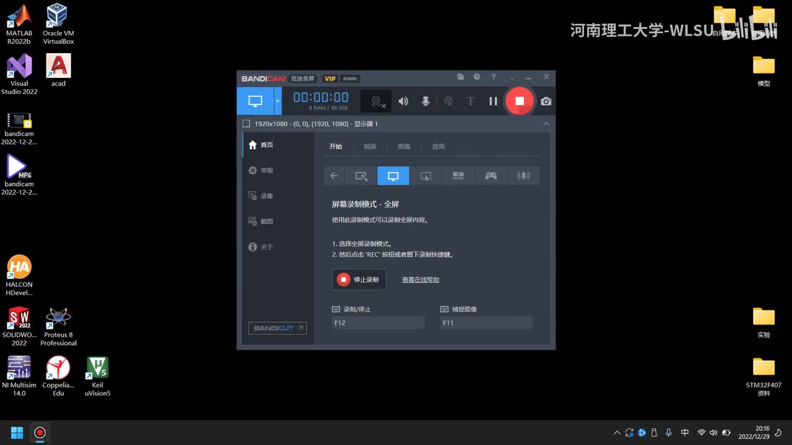Select the bandicam video file with filmstrip thumbnail

[x=19, y=129]
